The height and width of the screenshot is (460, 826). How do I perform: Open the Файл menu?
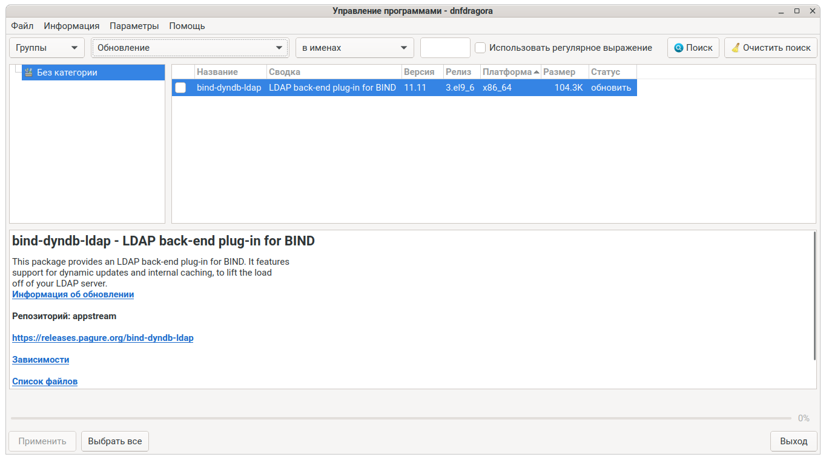(22, 26)
